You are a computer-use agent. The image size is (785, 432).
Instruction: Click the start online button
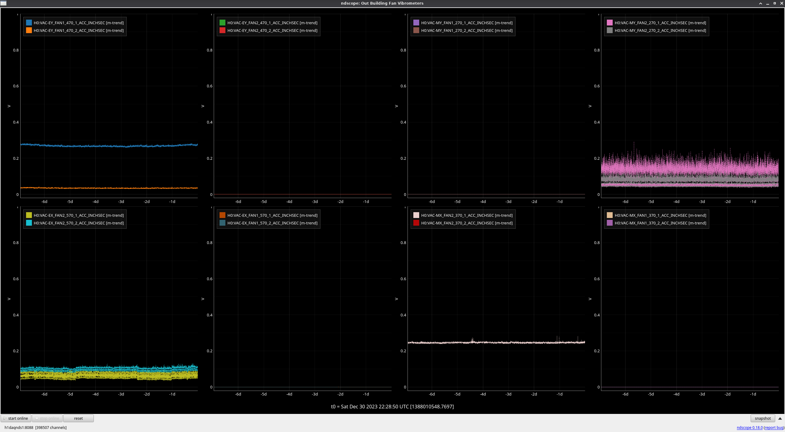click(16, 418)
